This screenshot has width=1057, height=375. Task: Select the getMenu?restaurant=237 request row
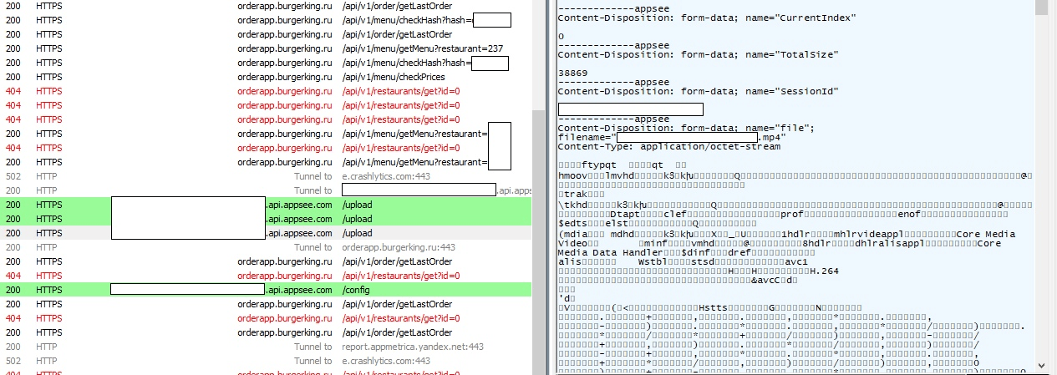click(x=266, y=48)
